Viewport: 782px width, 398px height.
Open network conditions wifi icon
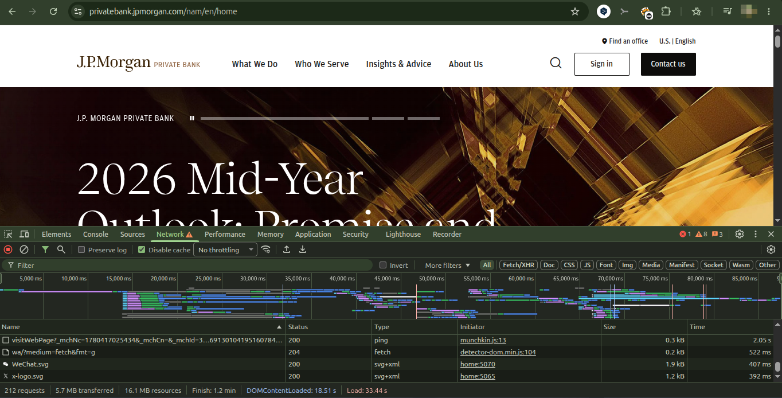tap(266, 249)
